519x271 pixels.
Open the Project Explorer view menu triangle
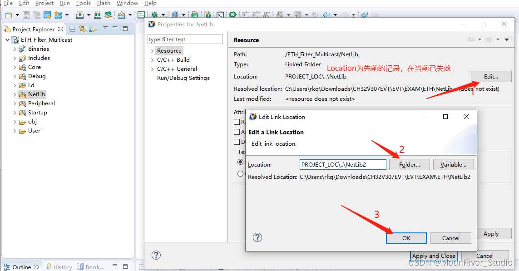pos(106,28)
